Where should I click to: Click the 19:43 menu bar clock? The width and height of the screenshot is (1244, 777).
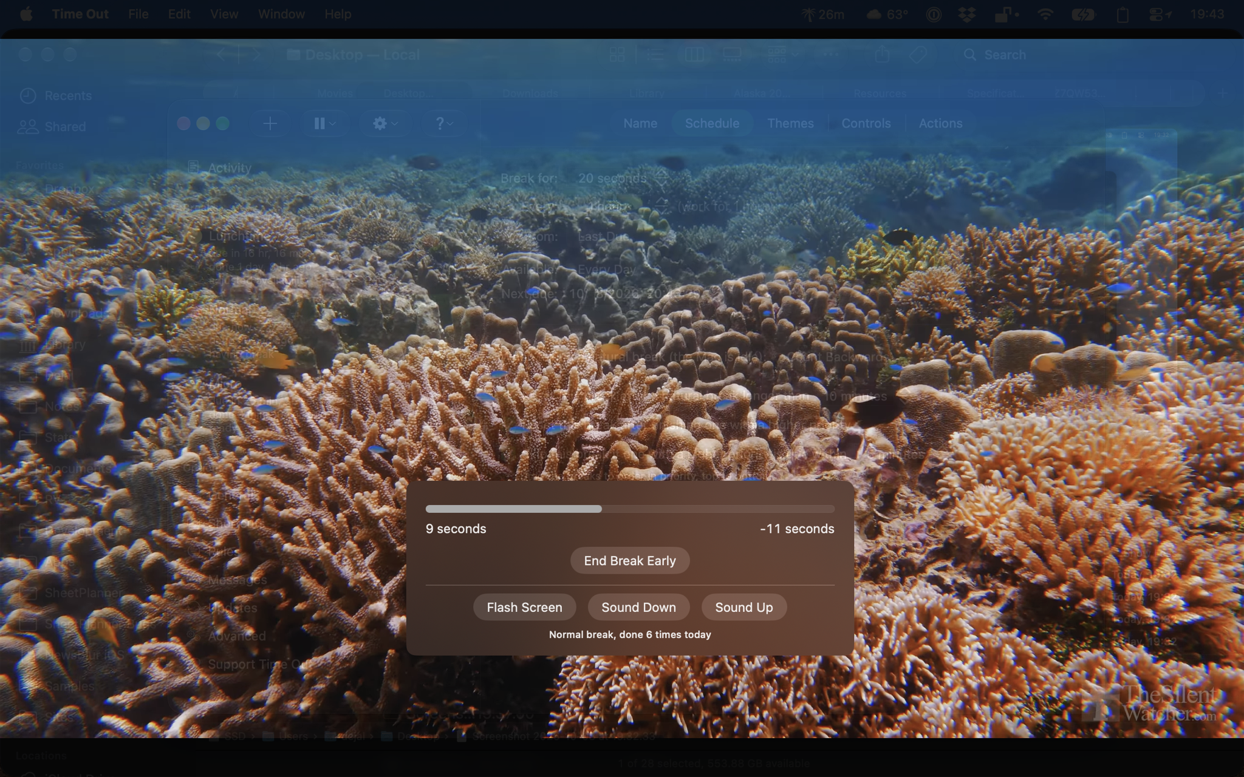point(1208,14)
